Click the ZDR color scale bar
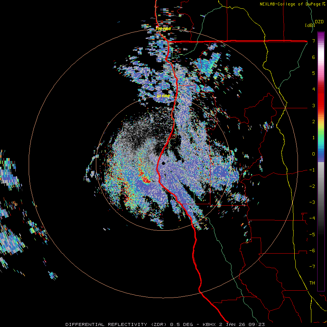The height and width of the screenshot is (327, 327). coord(321,161)
